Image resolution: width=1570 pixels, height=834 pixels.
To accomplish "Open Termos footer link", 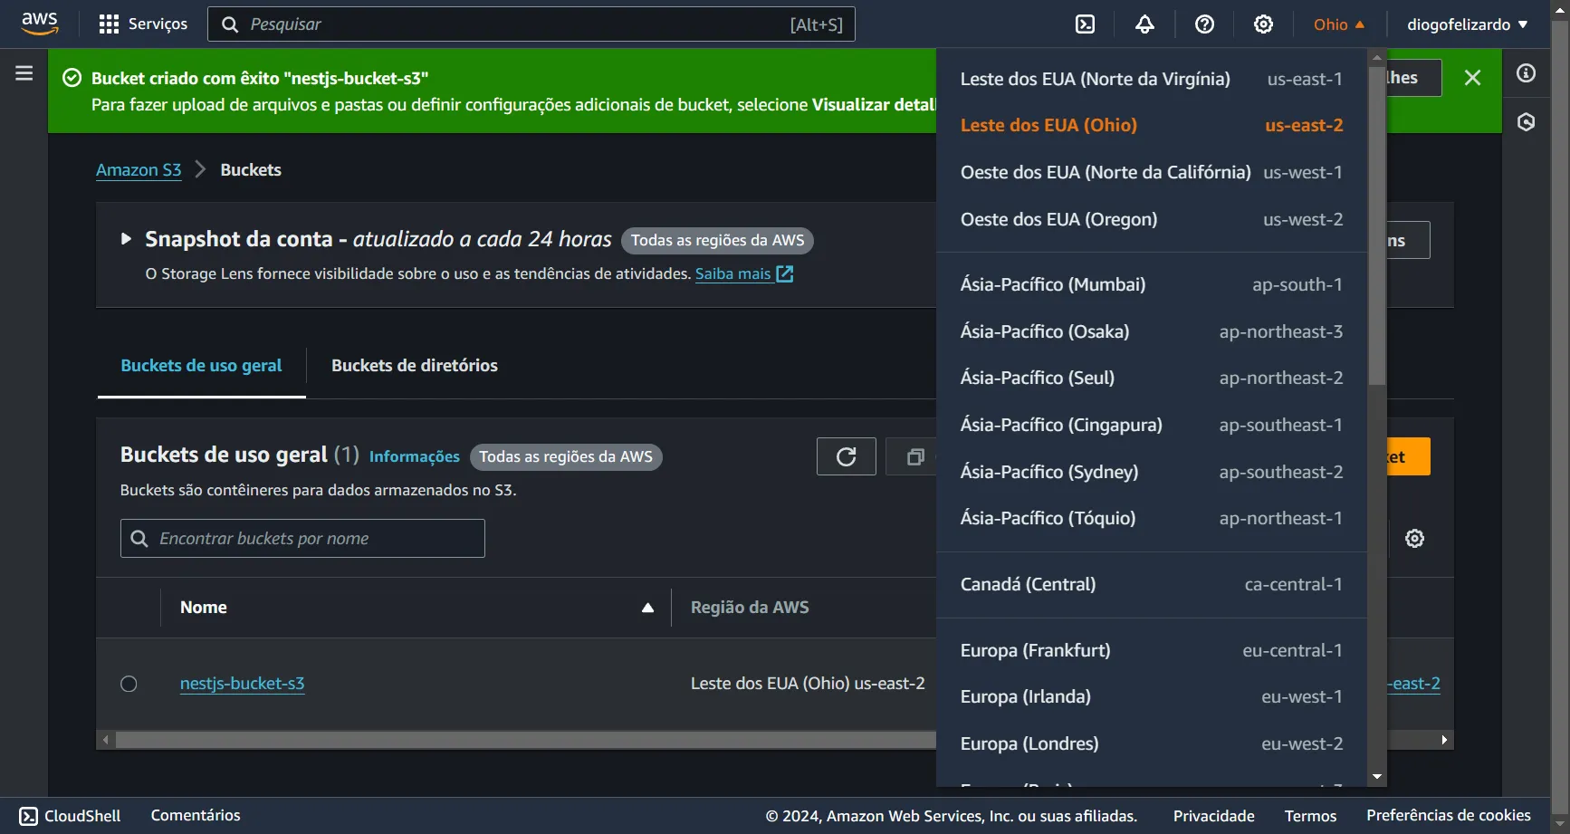I will coord(1310,816).
